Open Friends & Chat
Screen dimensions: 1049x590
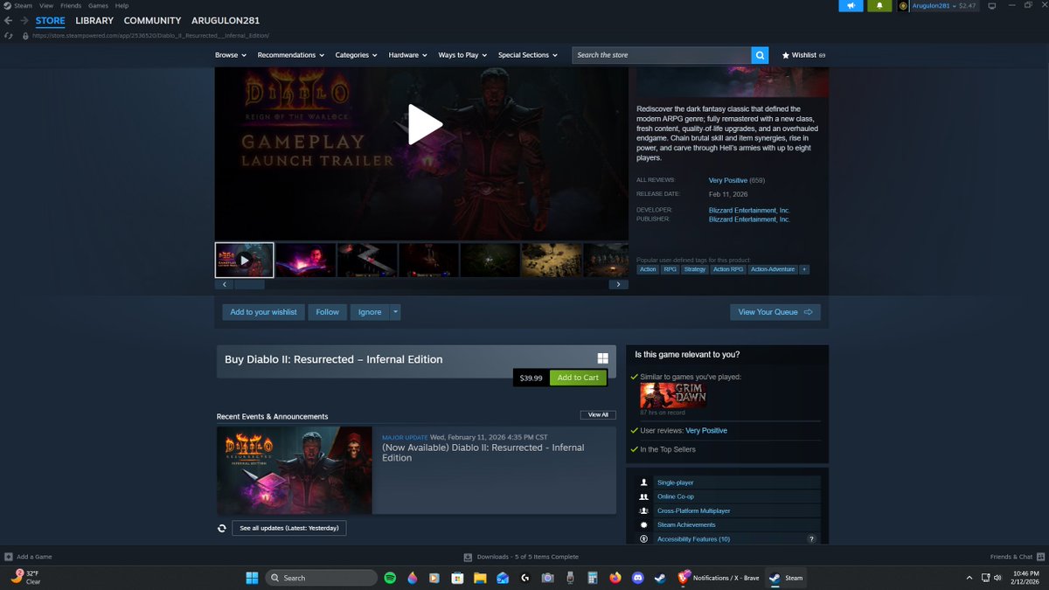click(1017, 557)
